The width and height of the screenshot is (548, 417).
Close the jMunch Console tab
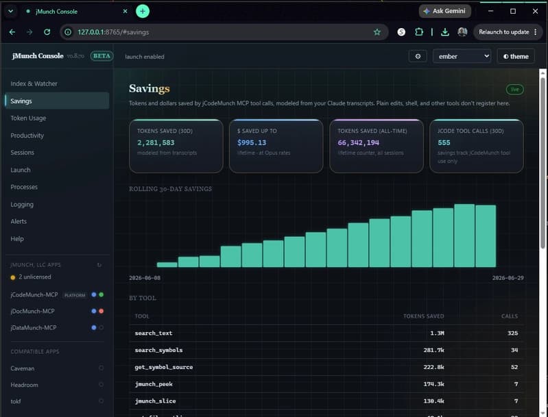pos(125,11)
